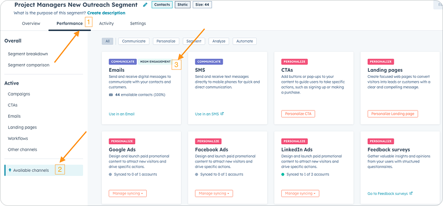Viewport: 443px width, 206px height.
Task: Click the SMS card title
Action: coord(200,70)
